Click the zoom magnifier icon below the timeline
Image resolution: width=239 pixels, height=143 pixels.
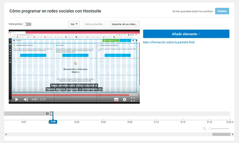tap(204, 129)
